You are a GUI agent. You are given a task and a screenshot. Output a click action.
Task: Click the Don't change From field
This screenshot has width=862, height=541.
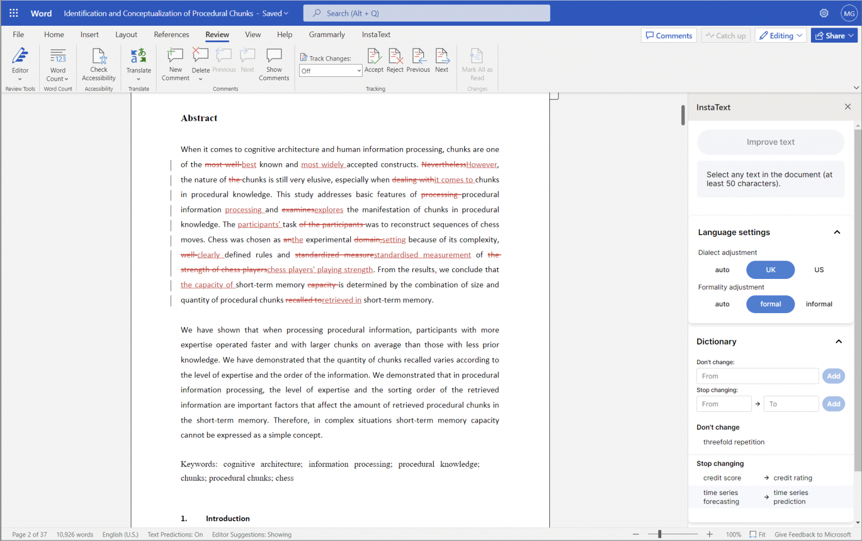click(757, 375)
